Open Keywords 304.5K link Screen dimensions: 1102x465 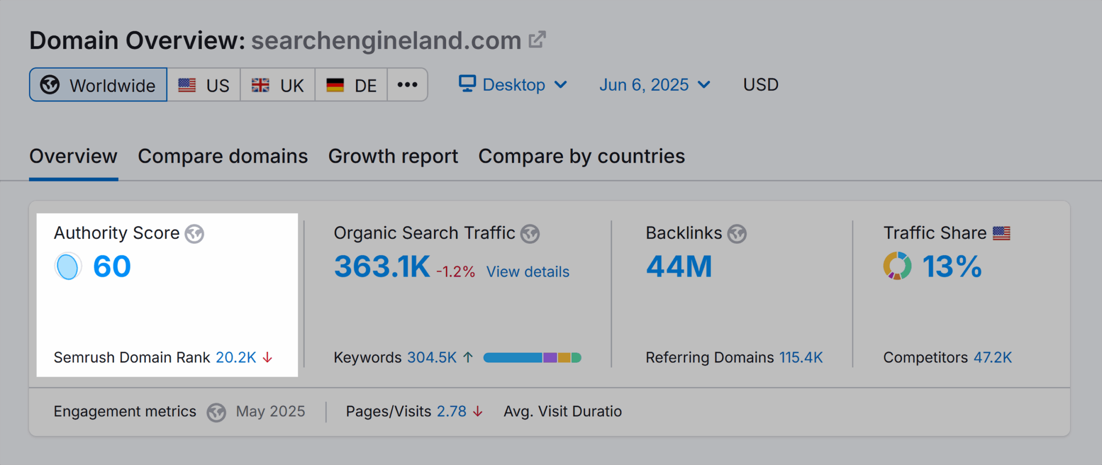point(432,357)
